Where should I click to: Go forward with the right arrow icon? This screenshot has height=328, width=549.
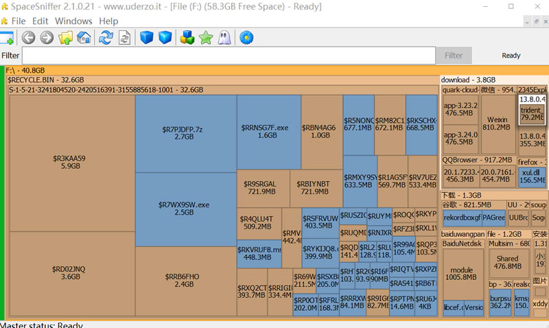47,38
